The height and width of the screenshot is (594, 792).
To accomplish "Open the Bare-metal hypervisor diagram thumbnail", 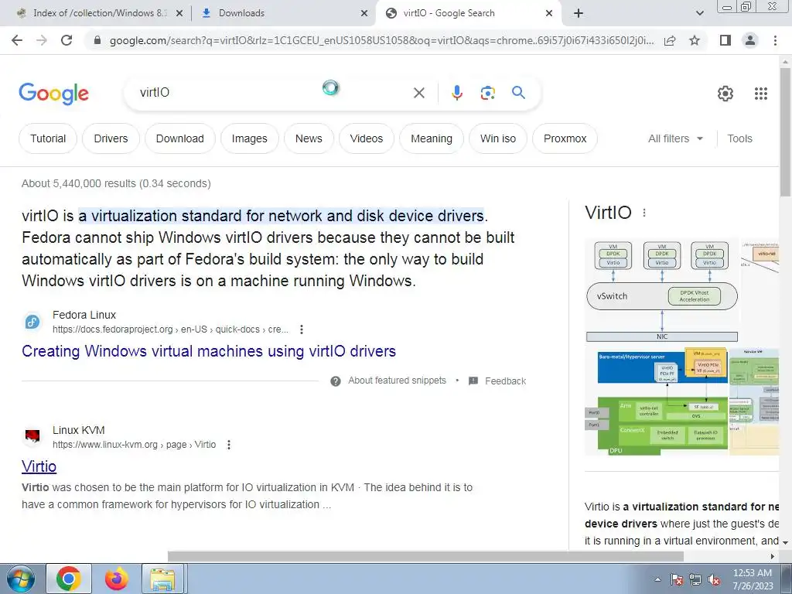I will [657, 401].
